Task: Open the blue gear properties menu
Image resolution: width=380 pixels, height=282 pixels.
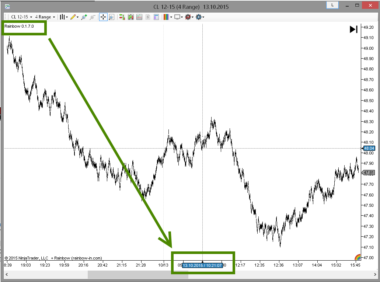Action: tap(200, 17)
